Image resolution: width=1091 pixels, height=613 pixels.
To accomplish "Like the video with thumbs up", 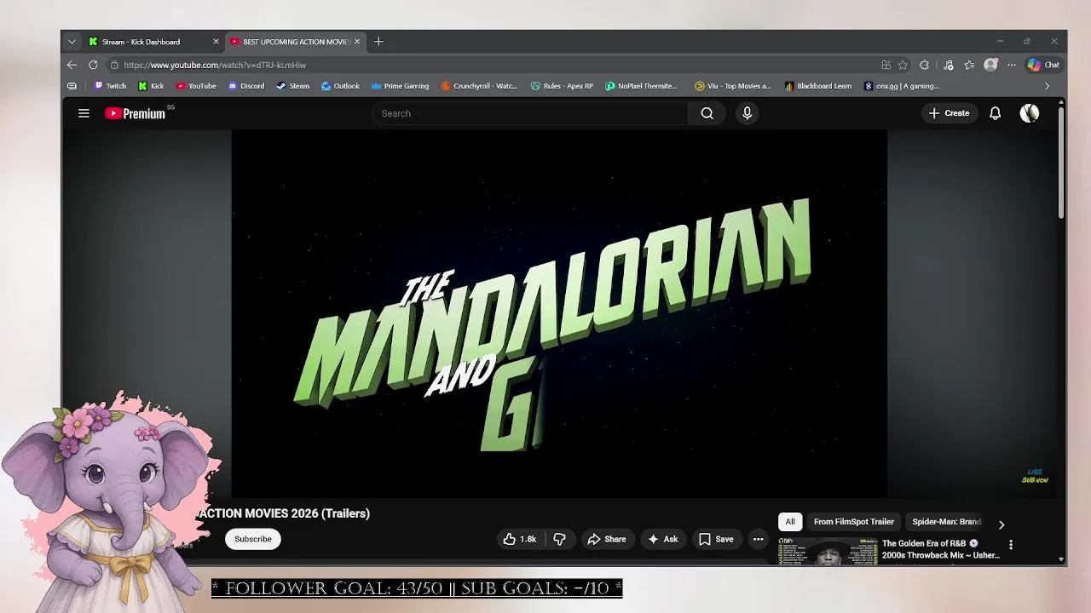I will click(x=519, y=539).
